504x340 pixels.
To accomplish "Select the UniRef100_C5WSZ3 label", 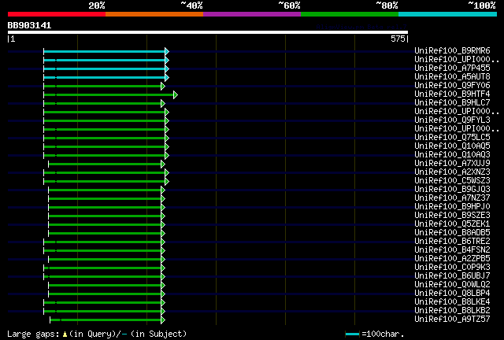I will (x=452, y=180).
